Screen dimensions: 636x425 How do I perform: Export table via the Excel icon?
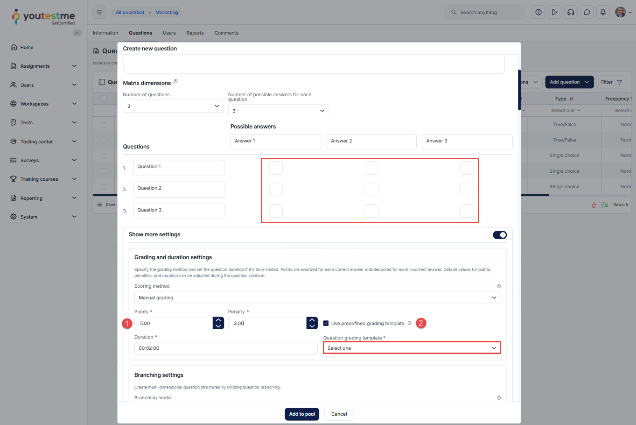tap(605, 205)
